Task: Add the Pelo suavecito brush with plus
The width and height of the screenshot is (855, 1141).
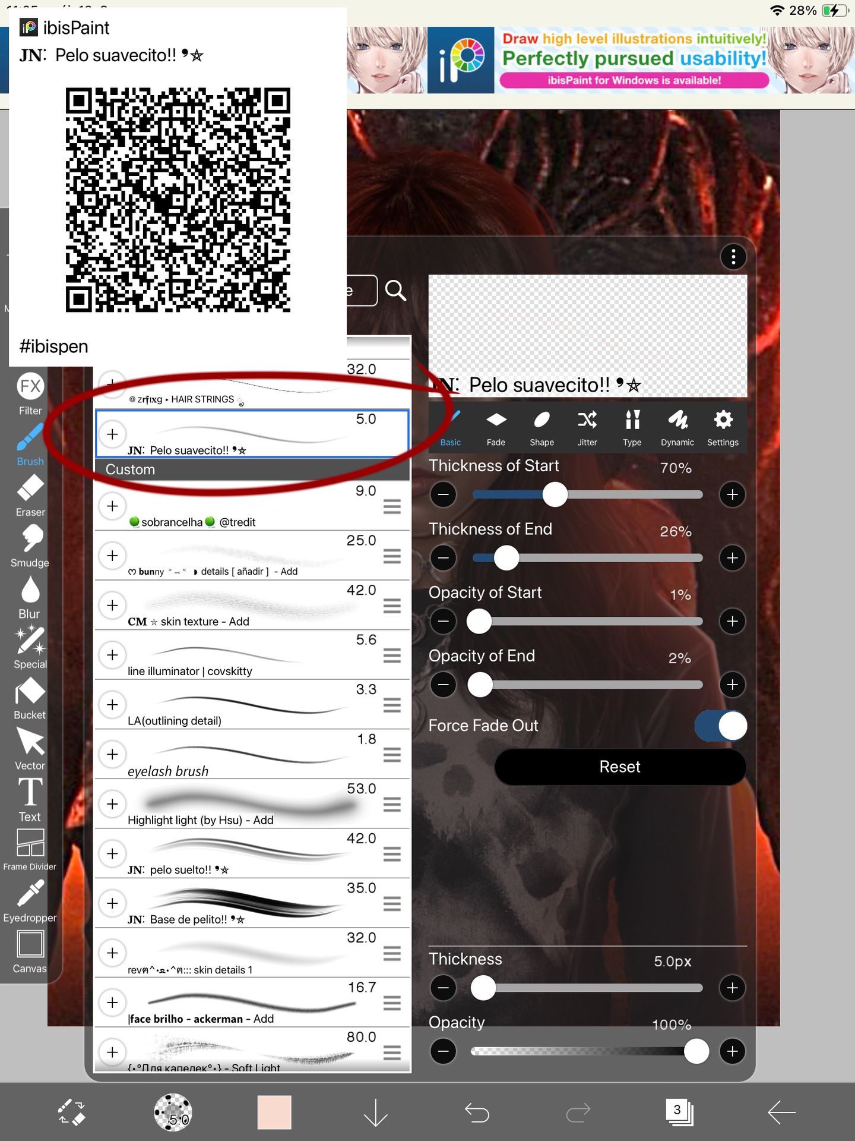Action: coord(112,434)
